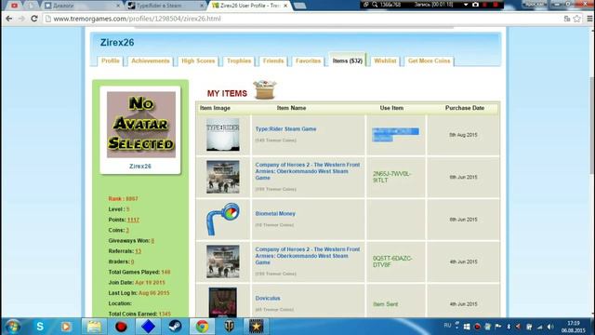Image resolution: width=595 pixels, height=335 pixels.
Task: Open the Friends tab
Action: tap(273, 60)
